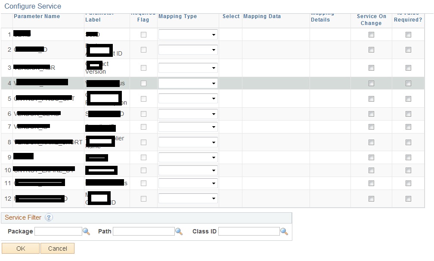
Task: Check Is Value Required for row 4
Action: point(408,83)
